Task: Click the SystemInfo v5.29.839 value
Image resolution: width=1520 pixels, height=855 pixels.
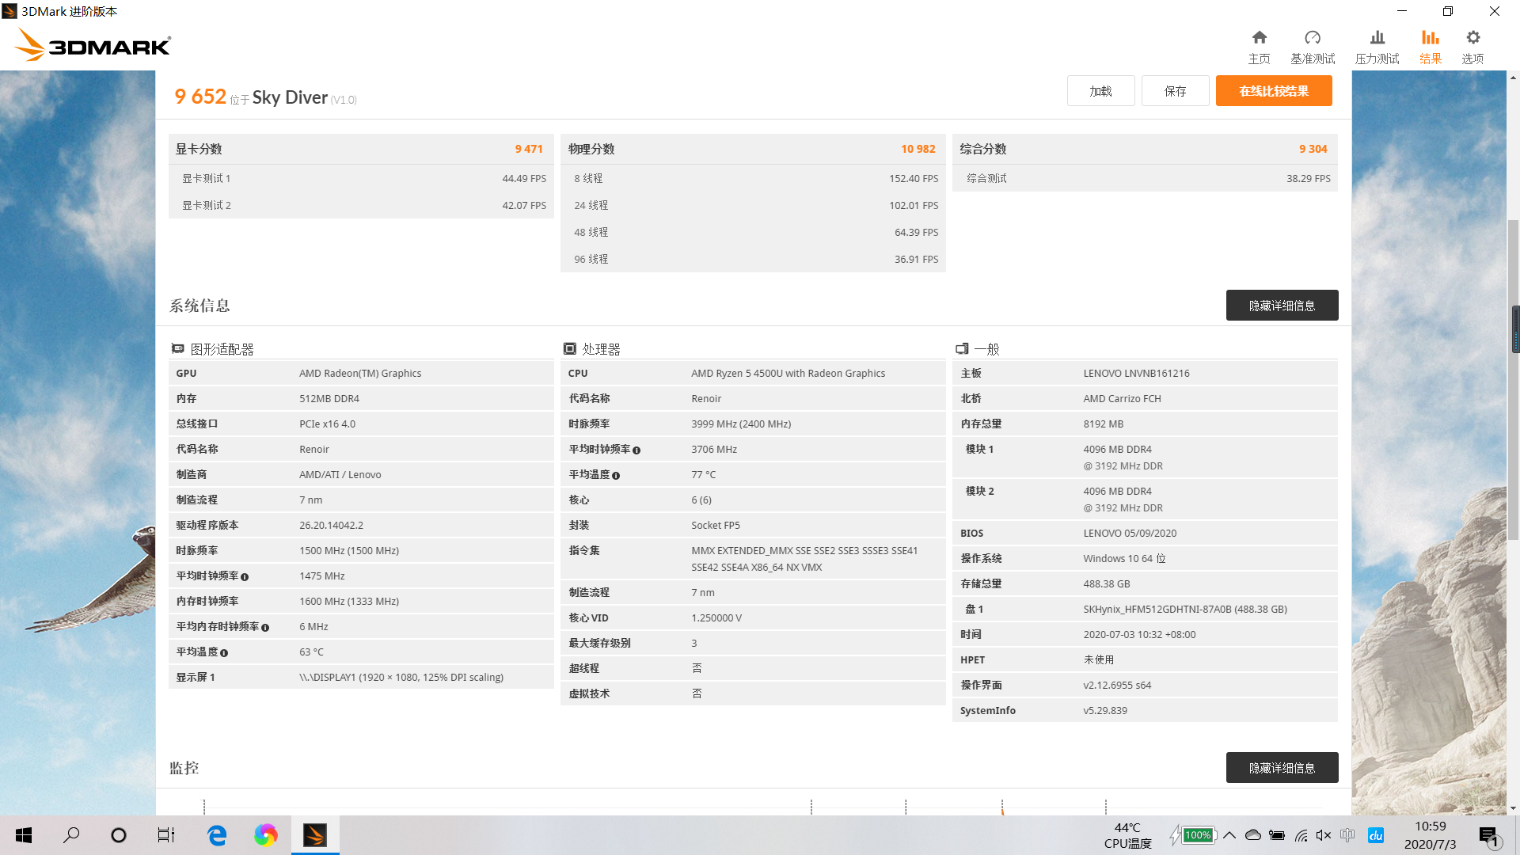Action: coord(1105,711)
